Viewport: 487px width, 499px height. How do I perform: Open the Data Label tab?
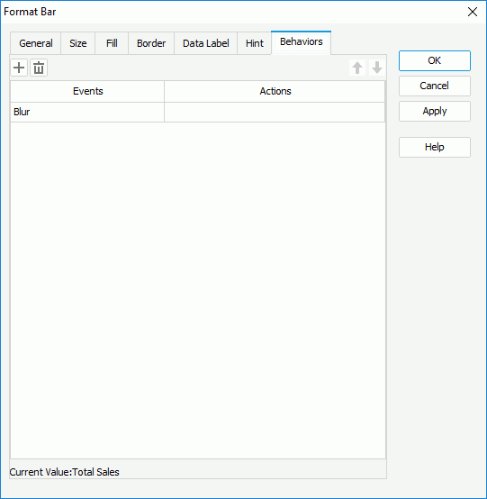pos(206,43)
